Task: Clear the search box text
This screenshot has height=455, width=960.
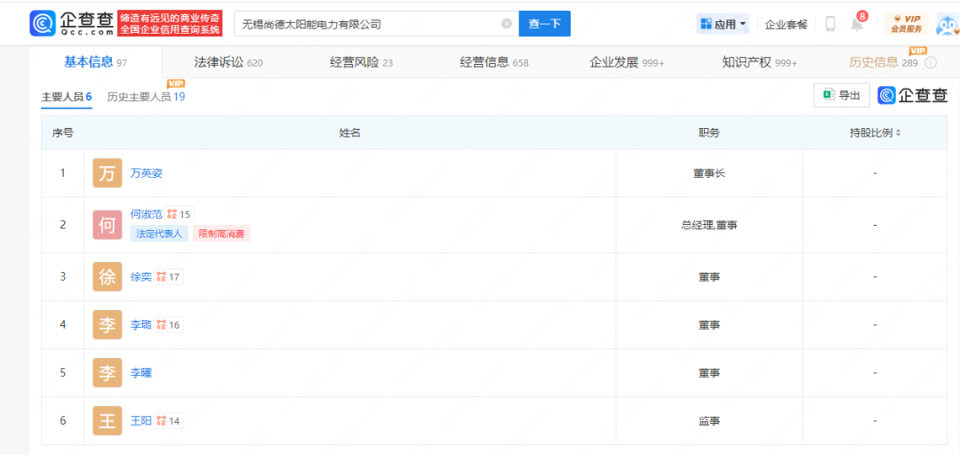Action: pos(507,24)
